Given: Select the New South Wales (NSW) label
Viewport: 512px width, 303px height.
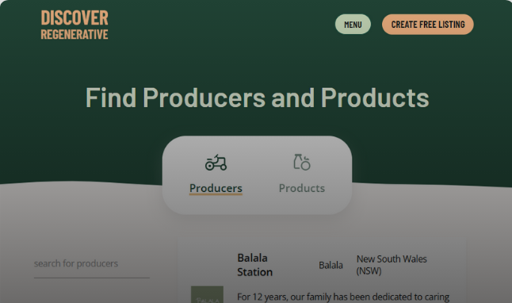Looking at the screenshot, I should (x=392, y=265).
